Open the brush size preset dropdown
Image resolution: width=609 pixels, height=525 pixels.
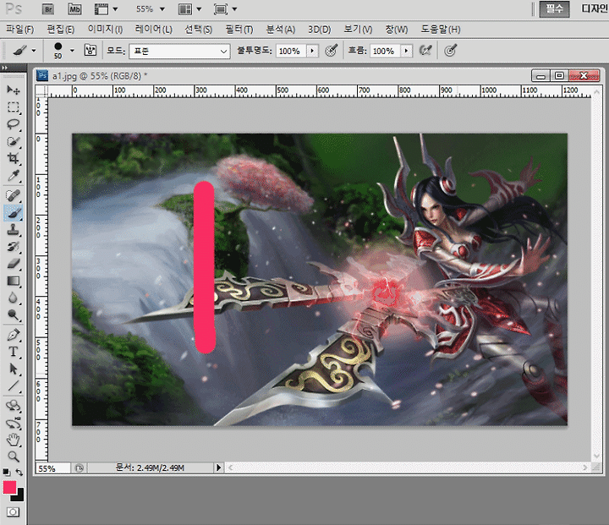pos(72,51)
